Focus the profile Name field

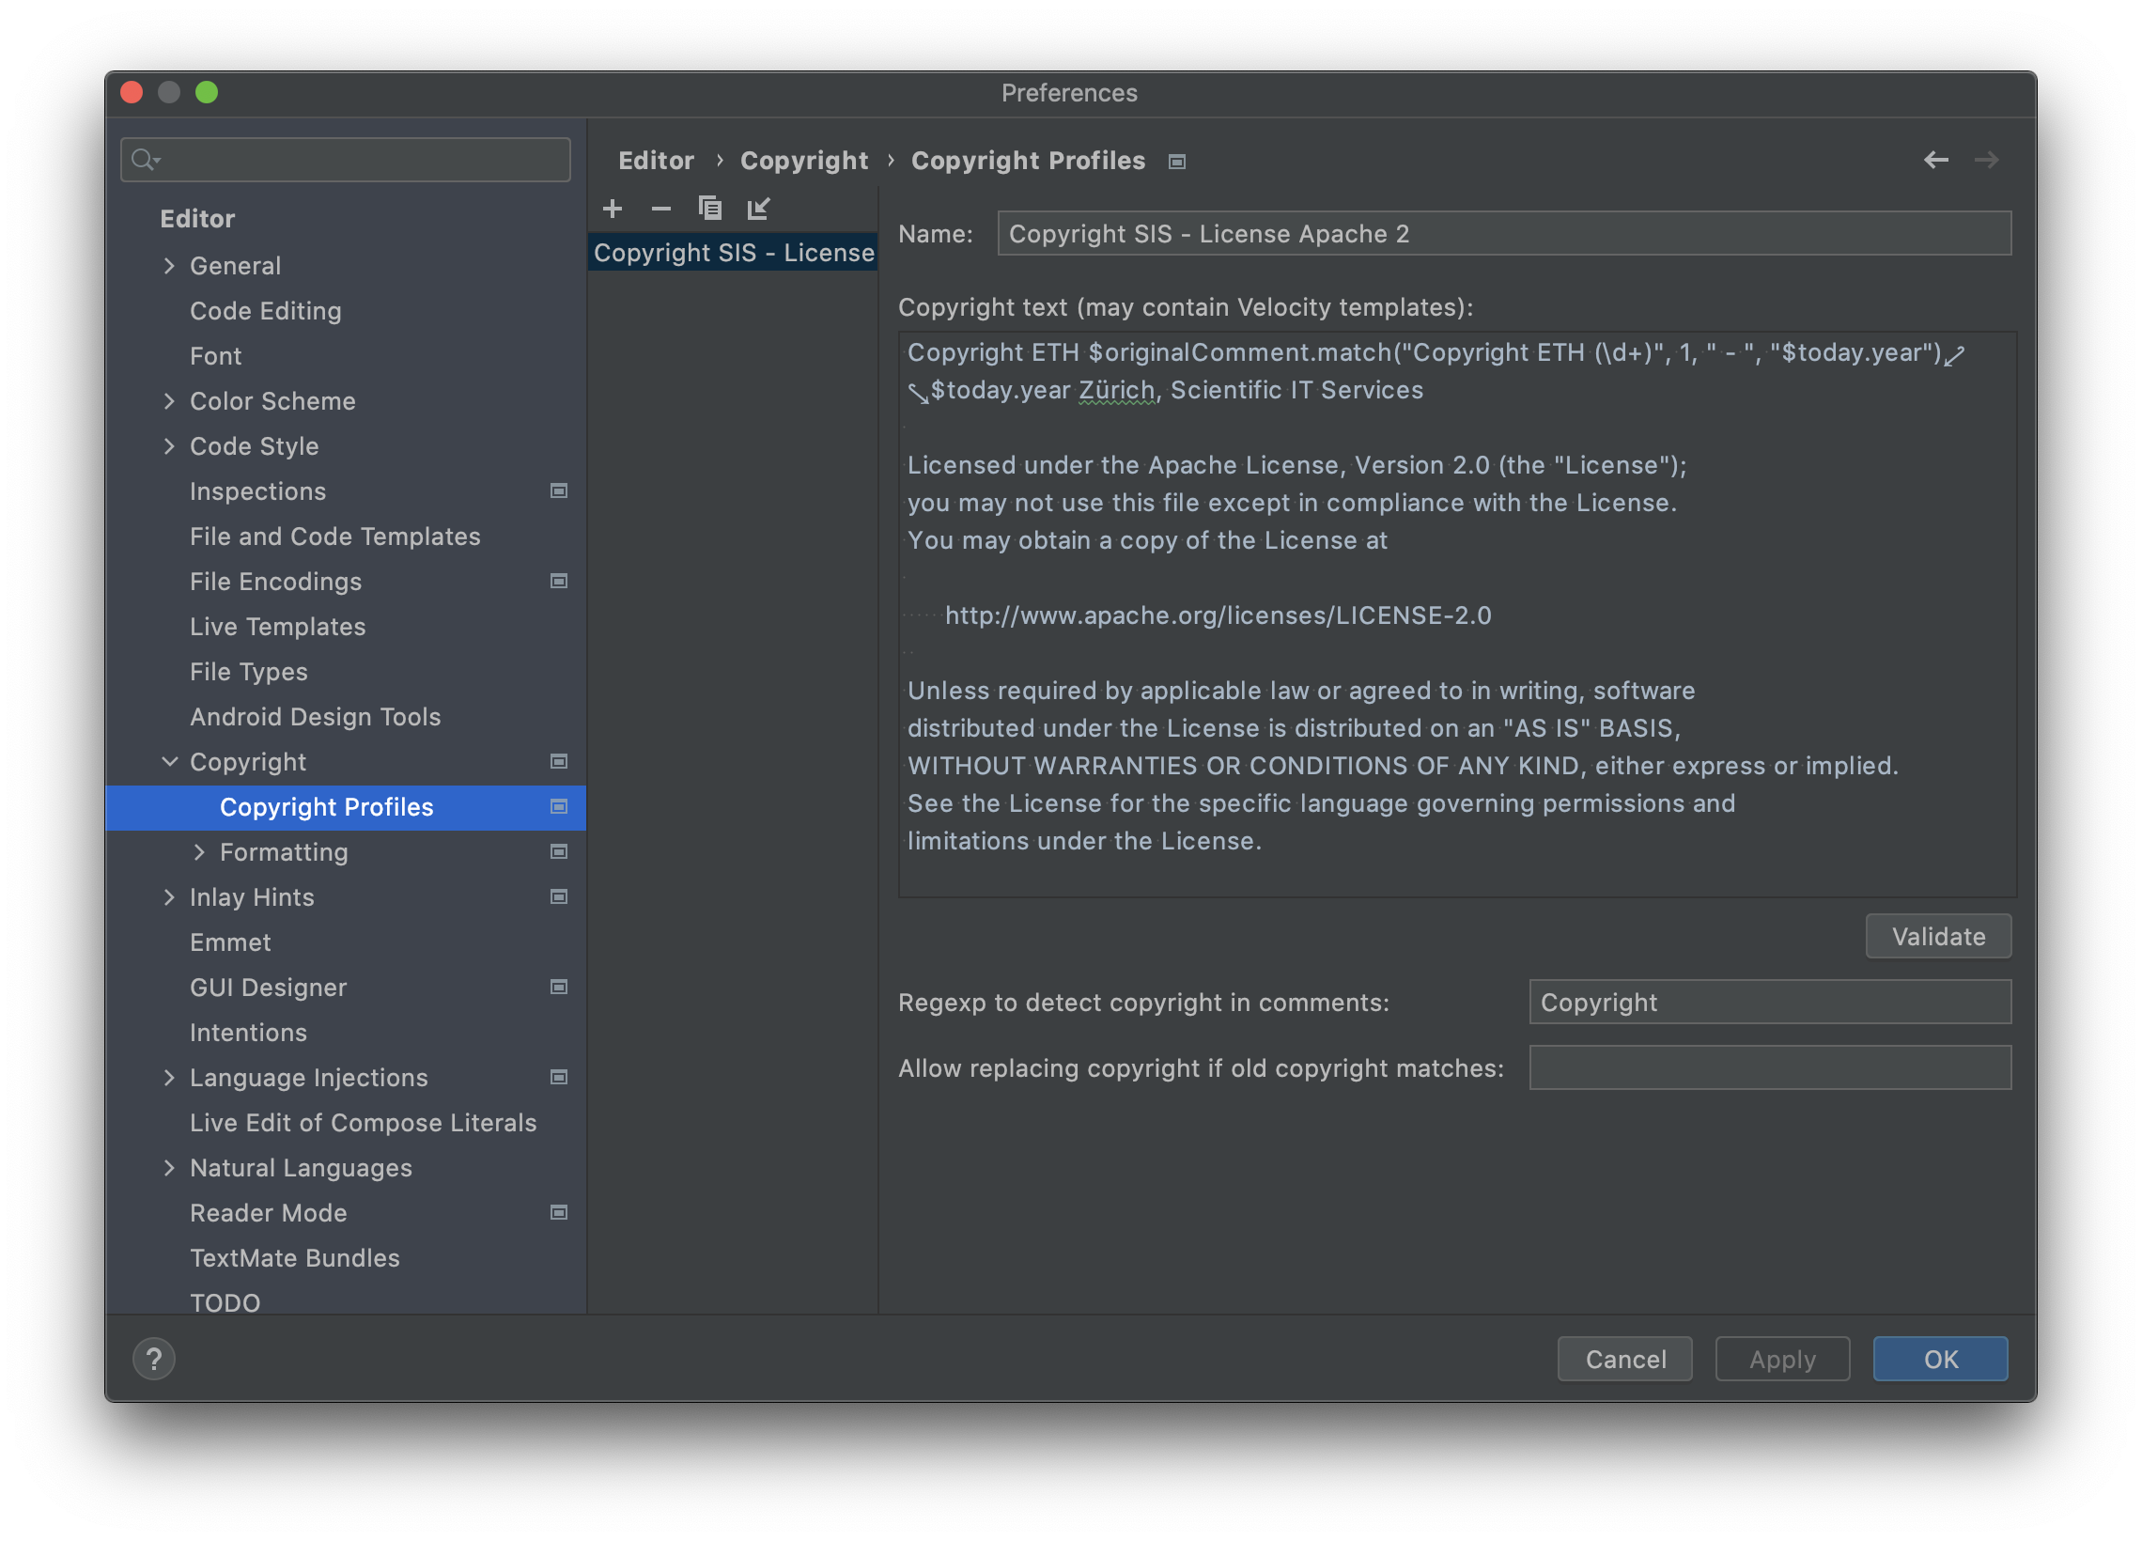1503,233
